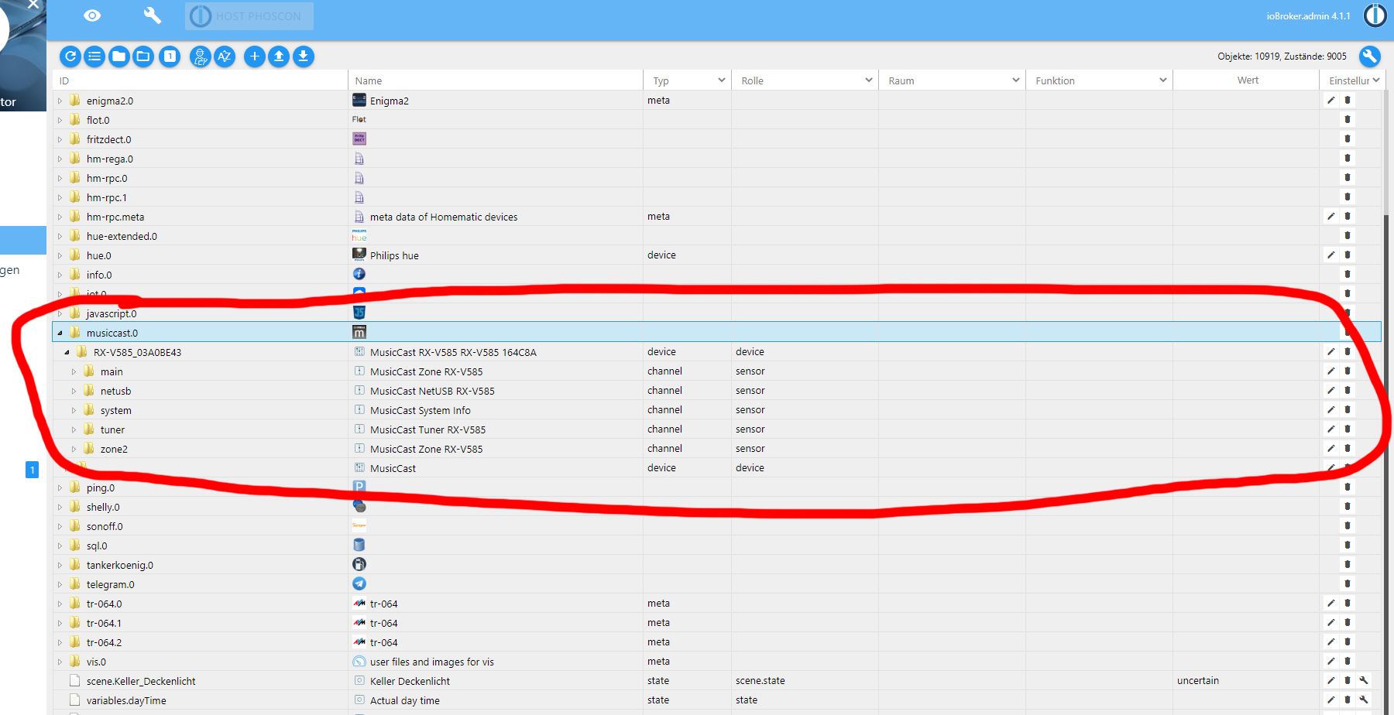Screen dimensions: 1394x715
Task: Edit the netusb channel object
Action: (1331, 390)
